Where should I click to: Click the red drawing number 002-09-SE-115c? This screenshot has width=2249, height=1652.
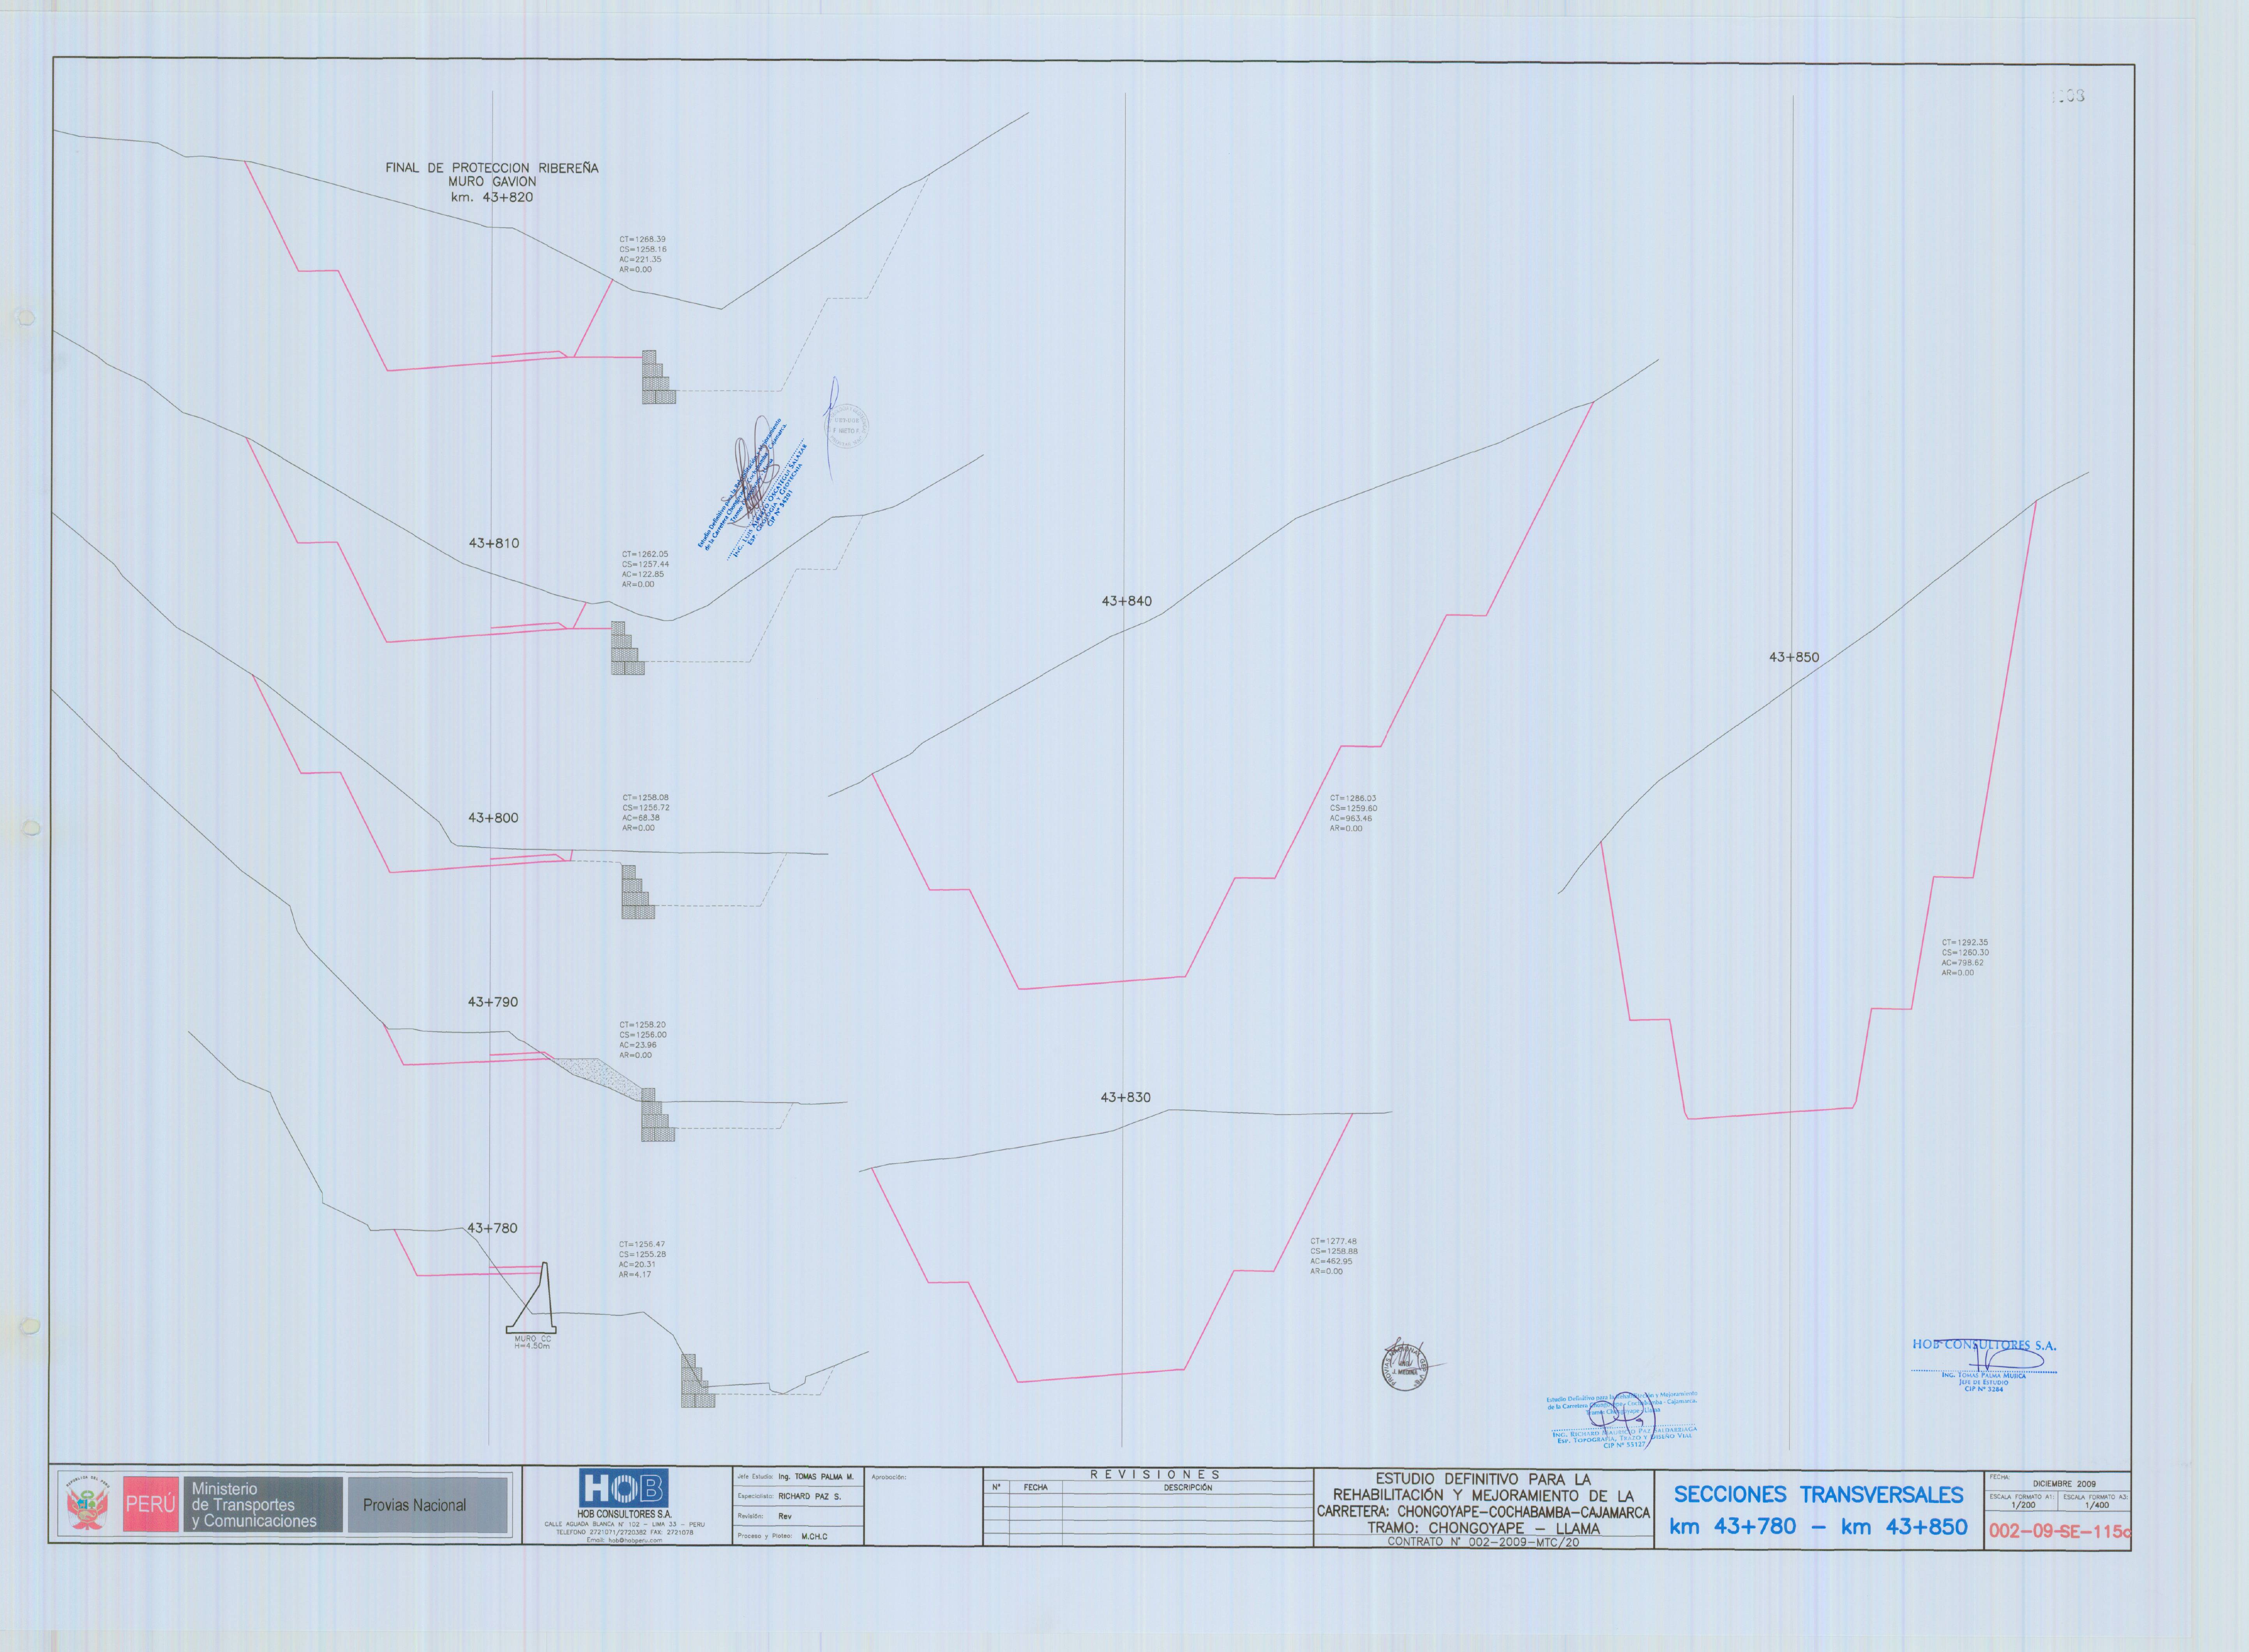[2060, 1531]
